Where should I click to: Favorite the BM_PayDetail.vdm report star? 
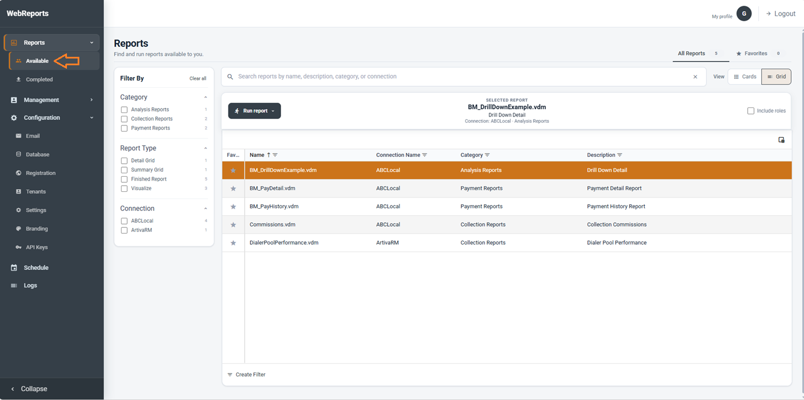(x=233, y=188)
